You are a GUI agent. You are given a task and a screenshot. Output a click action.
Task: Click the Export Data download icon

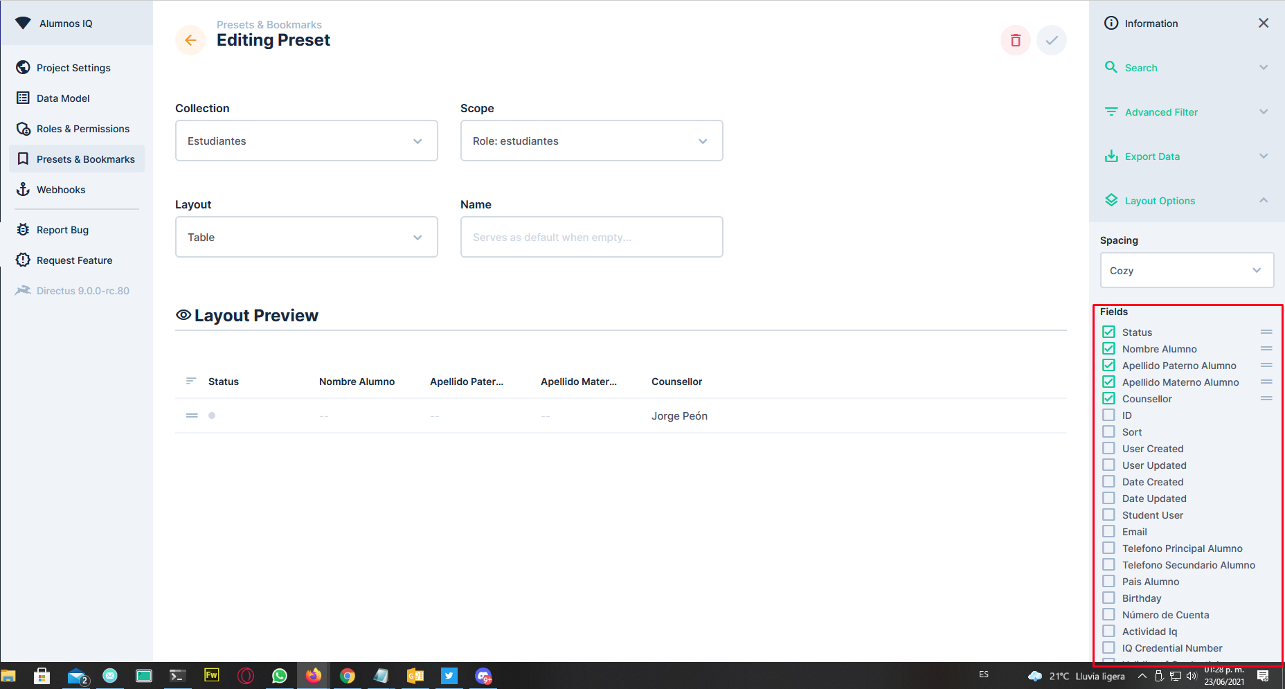point(1111,156)
